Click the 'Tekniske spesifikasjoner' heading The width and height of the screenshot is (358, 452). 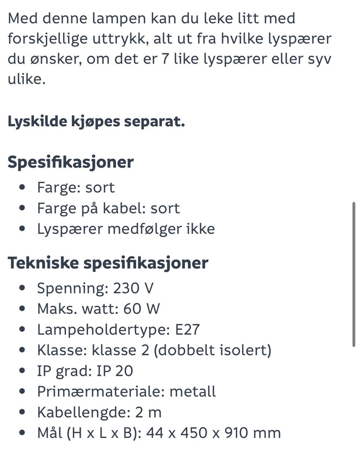[108, 263]
